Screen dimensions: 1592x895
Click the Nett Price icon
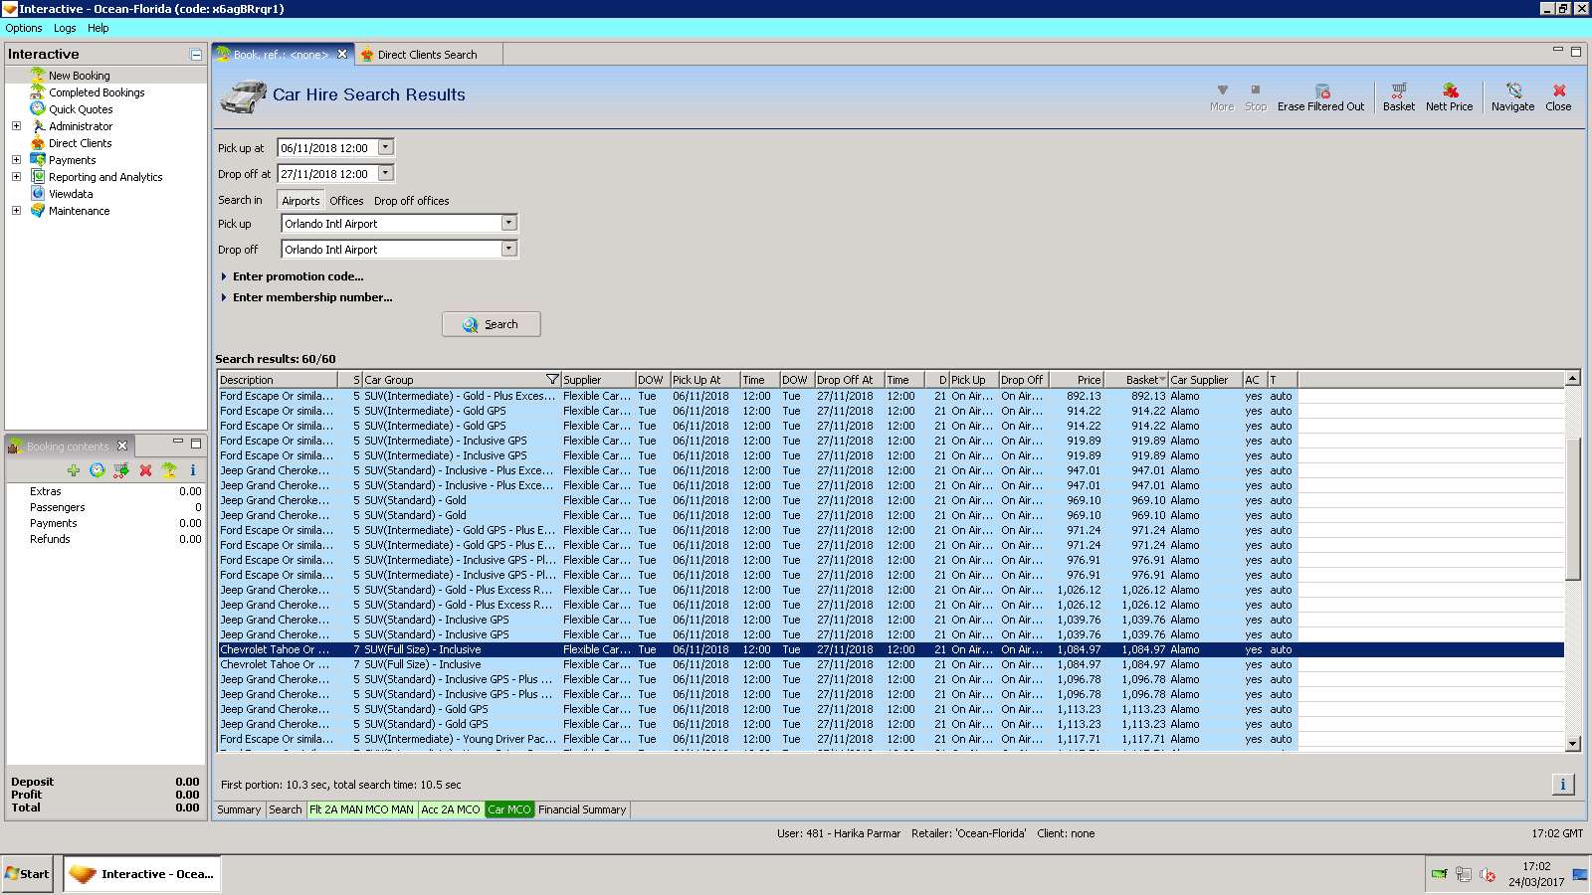coord(1449,91)
